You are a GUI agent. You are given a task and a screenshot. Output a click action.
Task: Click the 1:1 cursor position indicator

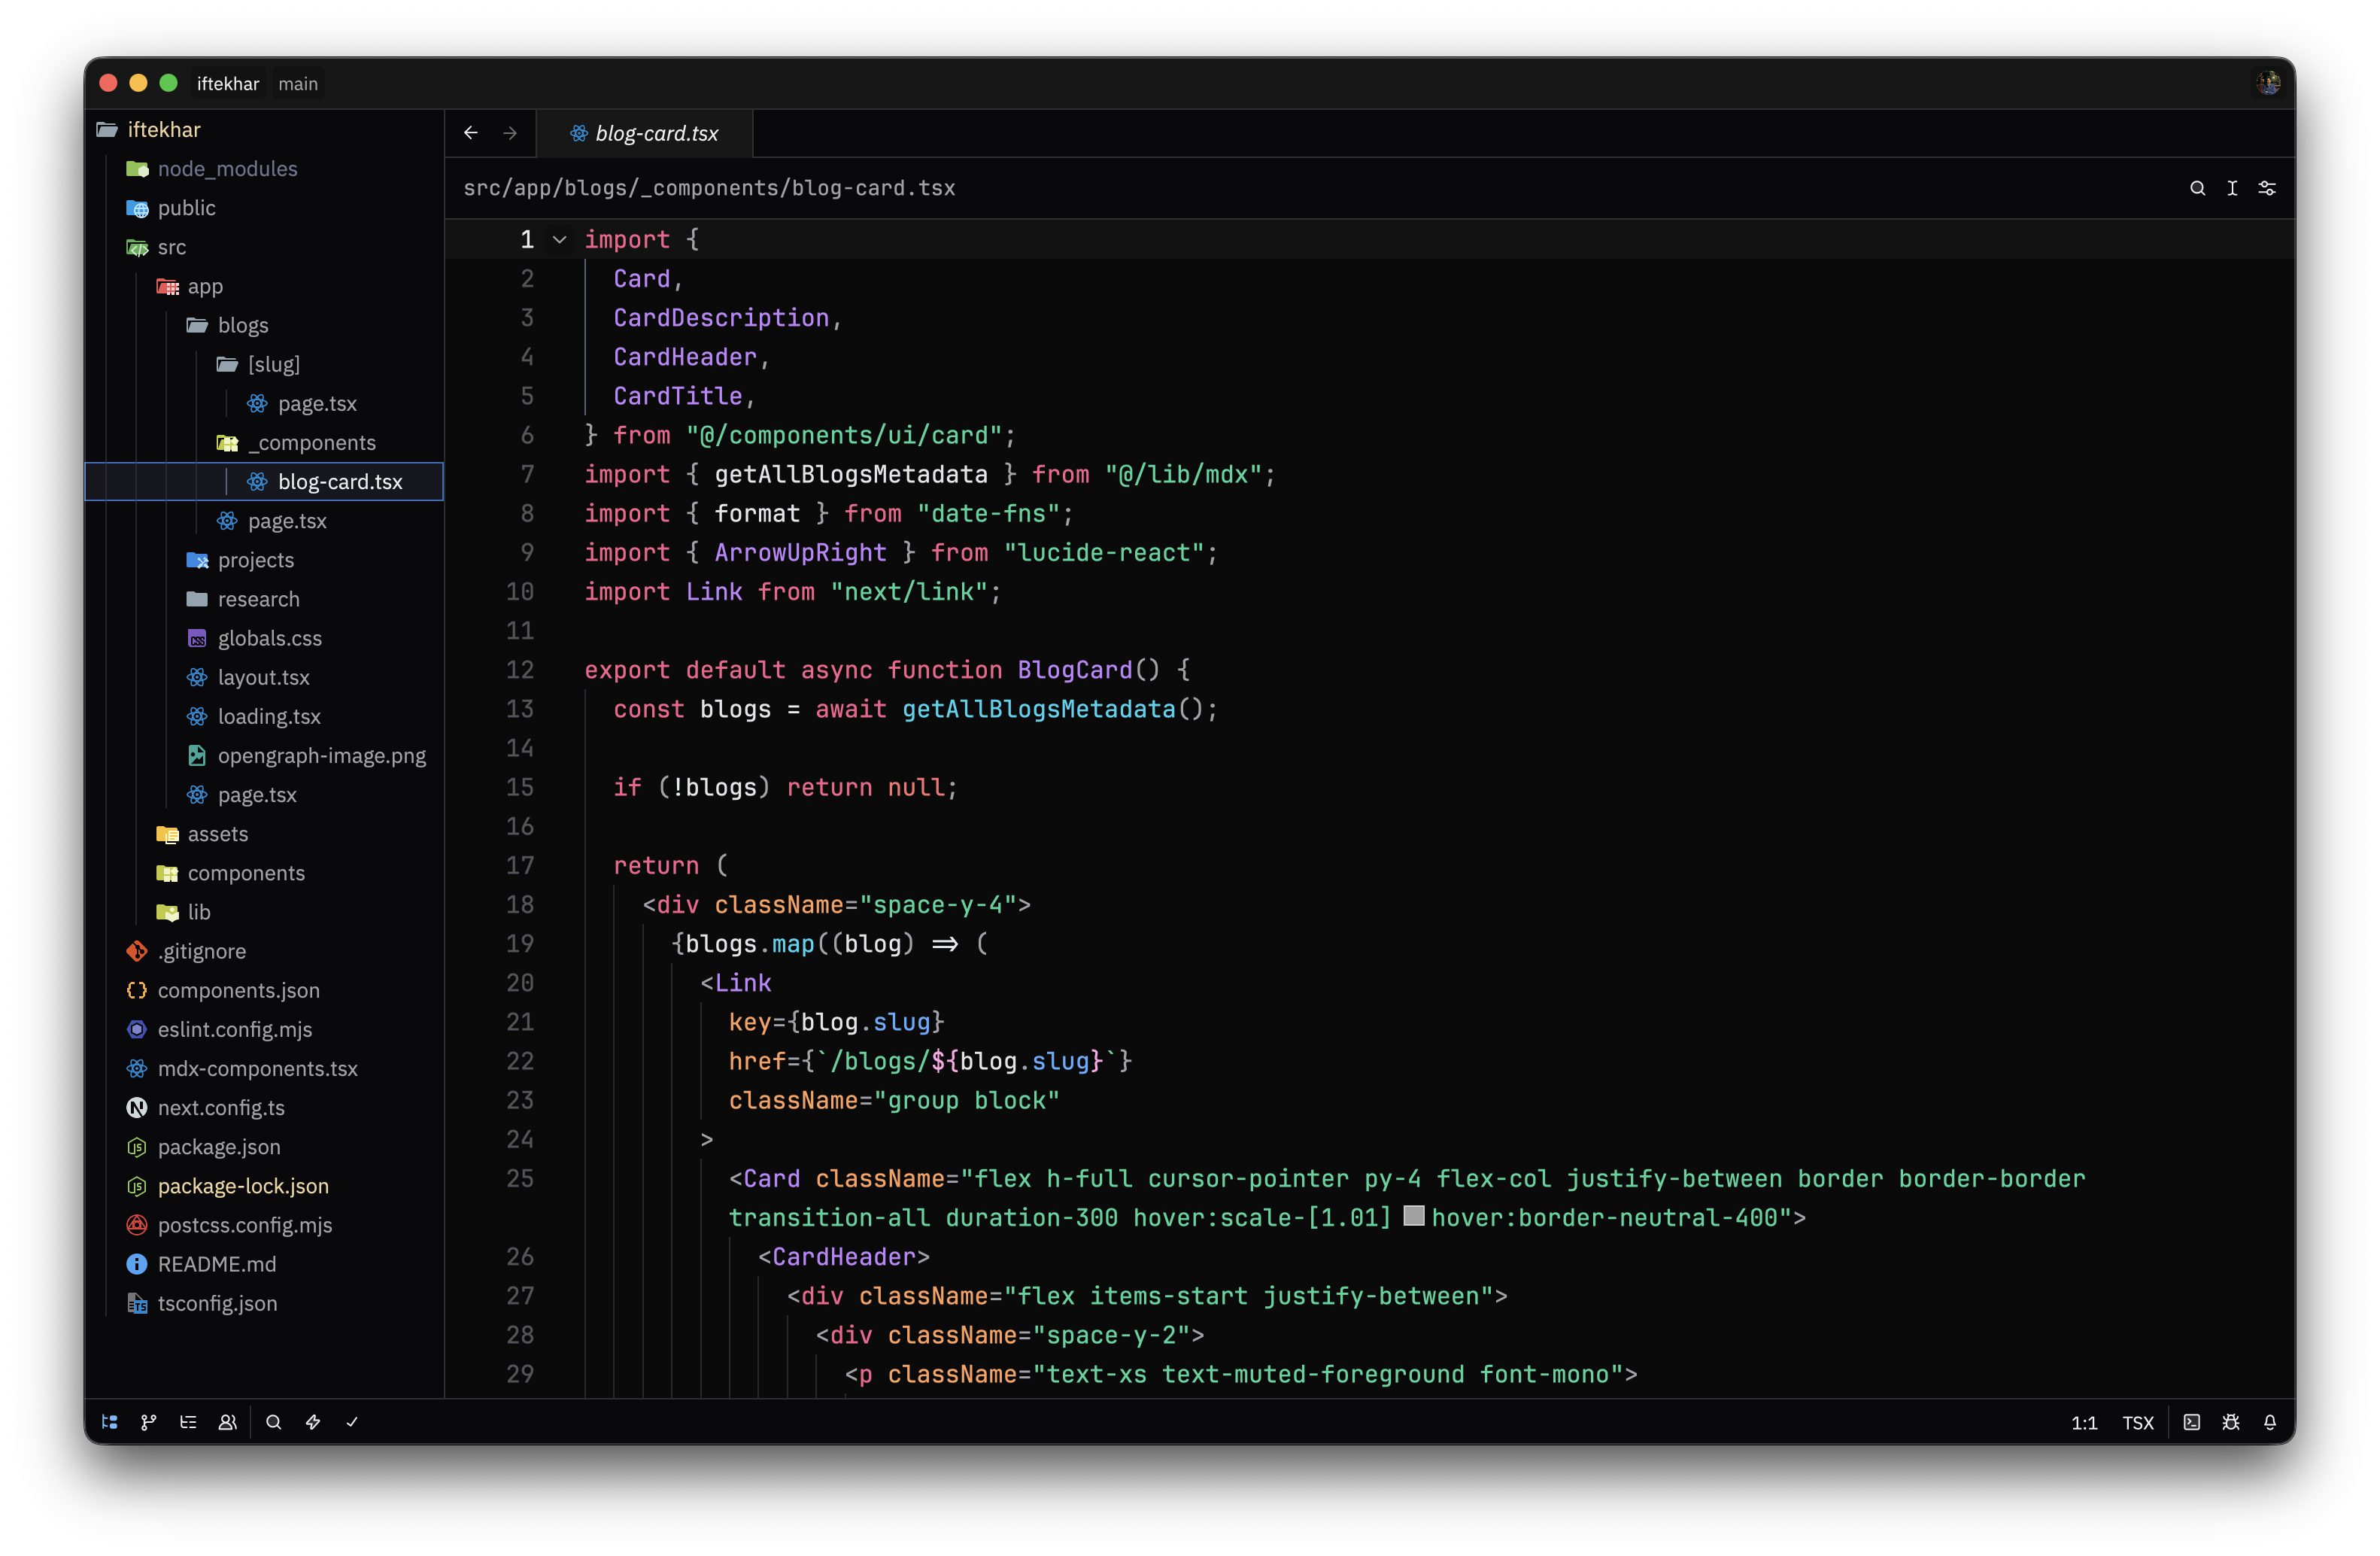click(2084, 1422)
